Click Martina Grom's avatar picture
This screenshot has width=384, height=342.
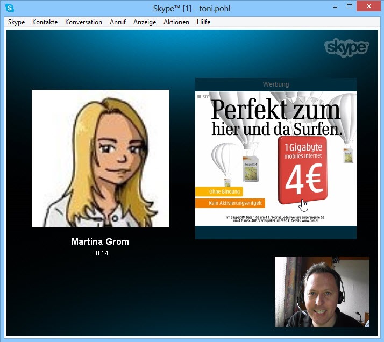pyautogui.click(x=101, y=159)
